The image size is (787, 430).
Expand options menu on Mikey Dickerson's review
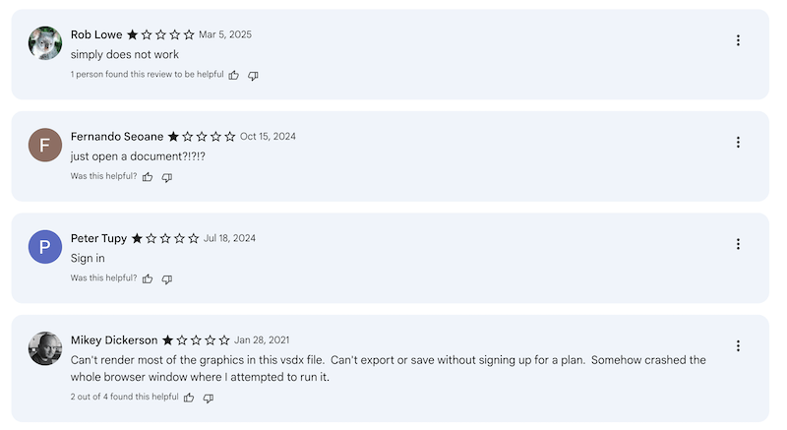[x=738, y=346]
